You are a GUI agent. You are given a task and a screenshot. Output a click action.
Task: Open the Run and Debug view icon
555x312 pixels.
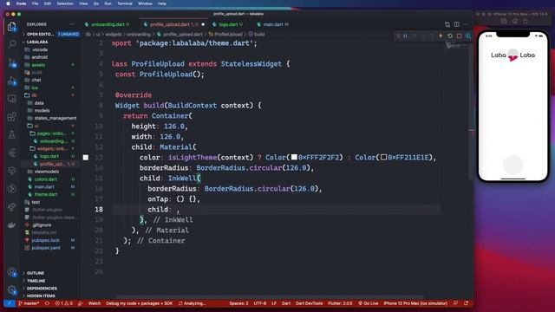11,81
